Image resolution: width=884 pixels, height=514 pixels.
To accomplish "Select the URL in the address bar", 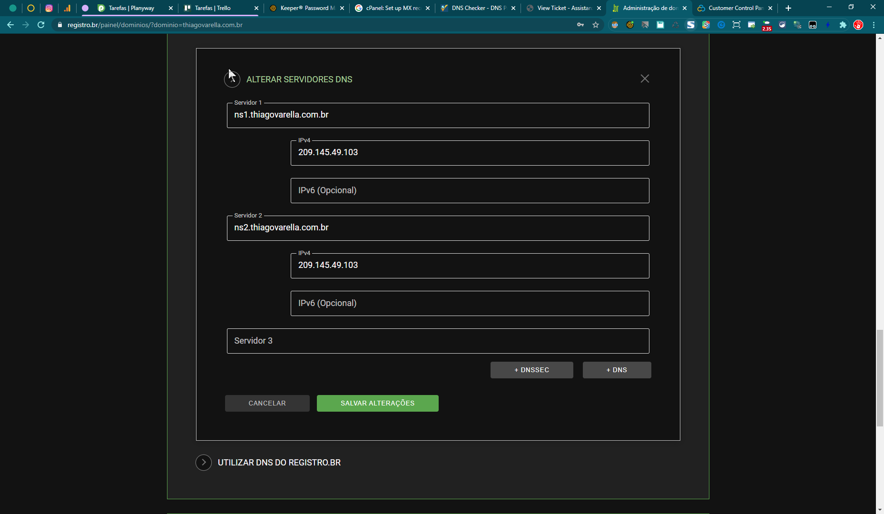I will (x=155, y=25).
